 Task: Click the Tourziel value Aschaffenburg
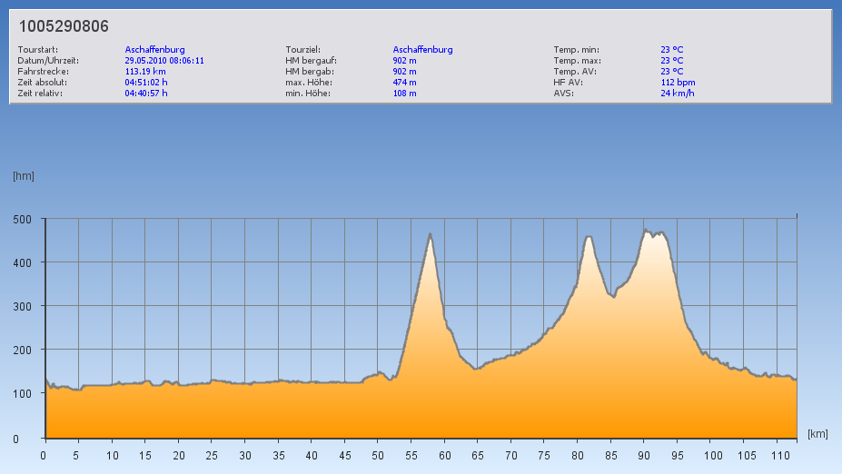422,50
